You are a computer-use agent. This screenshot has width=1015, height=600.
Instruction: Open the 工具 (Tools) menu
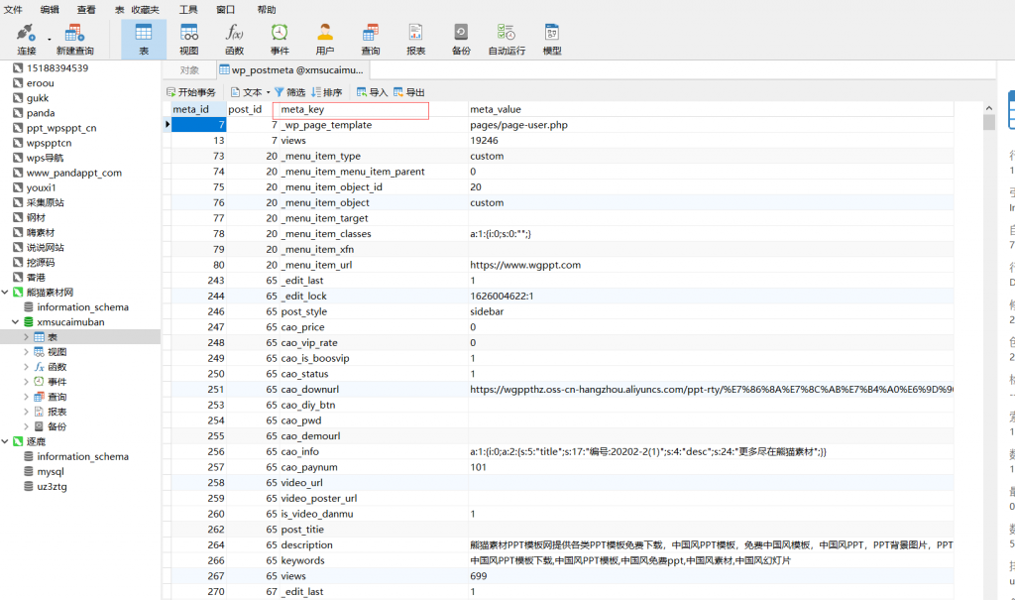[188, 9]
